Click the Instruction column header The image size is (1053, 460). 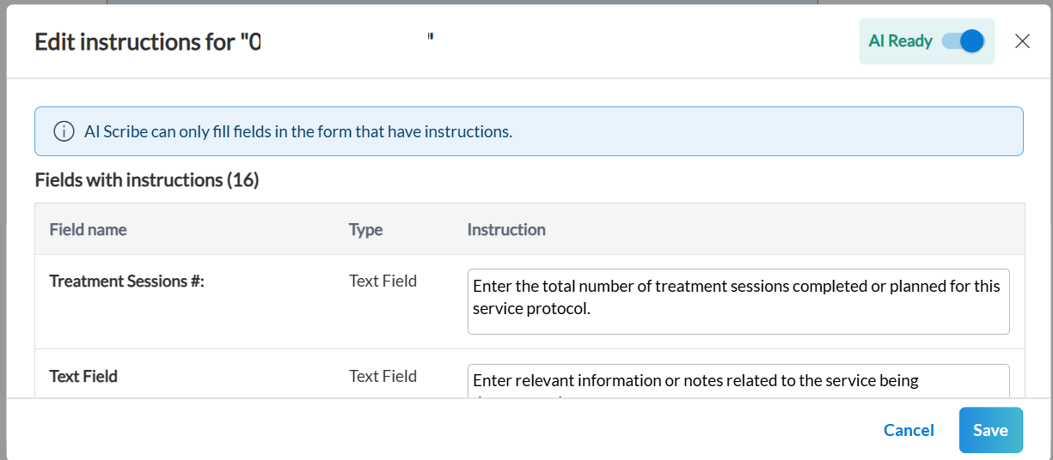tap(505, 229)
